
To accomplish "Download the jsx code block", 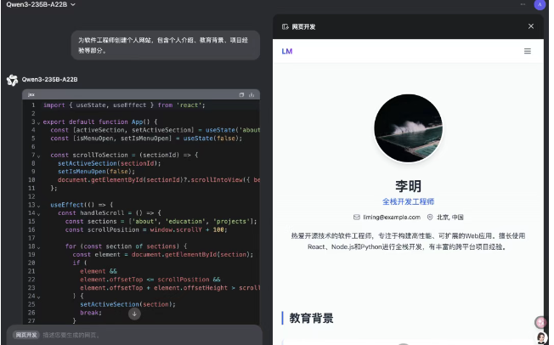I will click(252, 94).
